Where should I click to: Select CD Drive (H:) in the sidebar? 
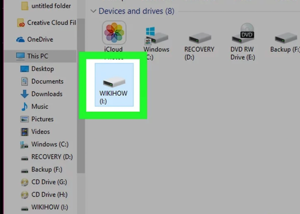[x=49, y=194]
